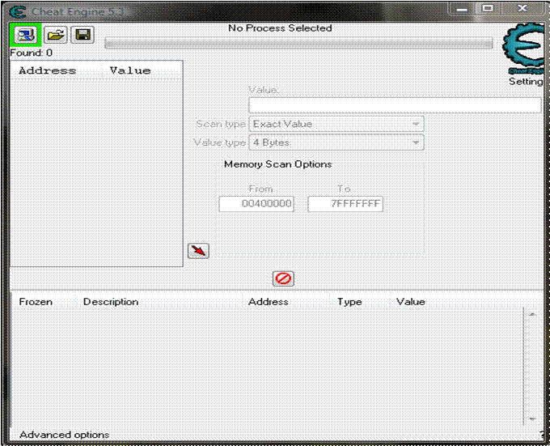Click the From address field 00400000
The image size is (550, 446).
(256, 204)
